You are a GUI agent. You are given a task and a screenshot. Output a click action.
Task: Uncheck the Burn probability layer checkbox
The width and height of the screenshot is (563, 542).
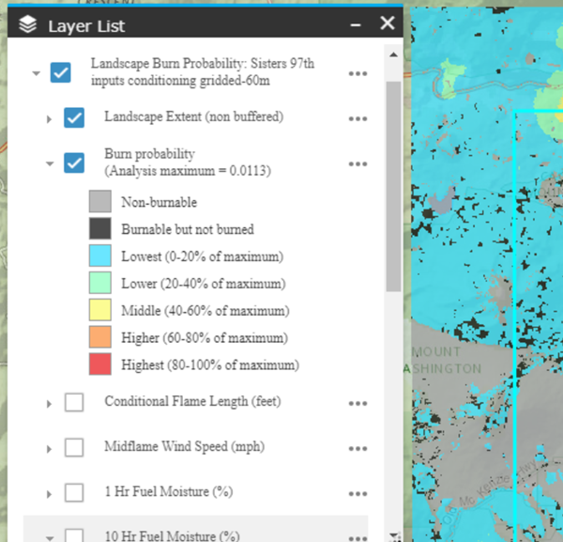[x=74, y=163]
